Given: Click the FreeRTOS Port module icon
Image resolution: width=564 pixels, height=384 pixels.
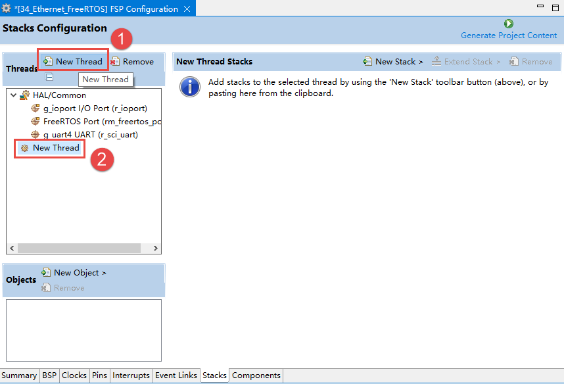Looking at the screenshot, I should tap(35, 121).
